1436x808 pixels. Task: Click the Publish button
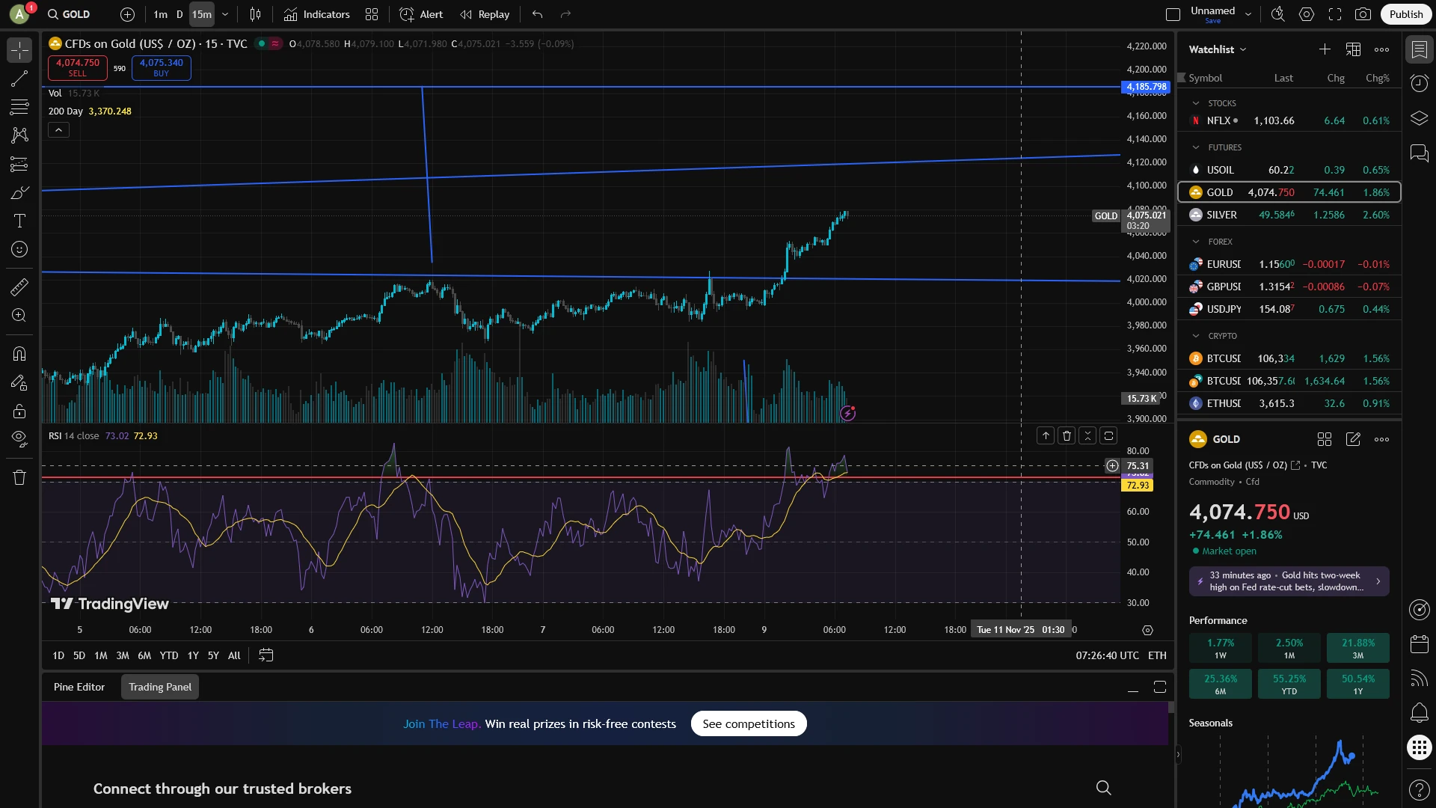[1405, 14]
